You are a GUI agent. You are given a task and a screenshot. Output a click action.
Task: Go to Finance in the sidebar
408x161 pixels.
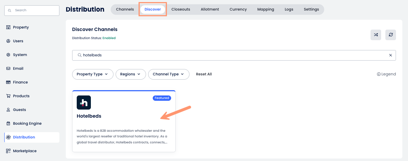[20, 82]
